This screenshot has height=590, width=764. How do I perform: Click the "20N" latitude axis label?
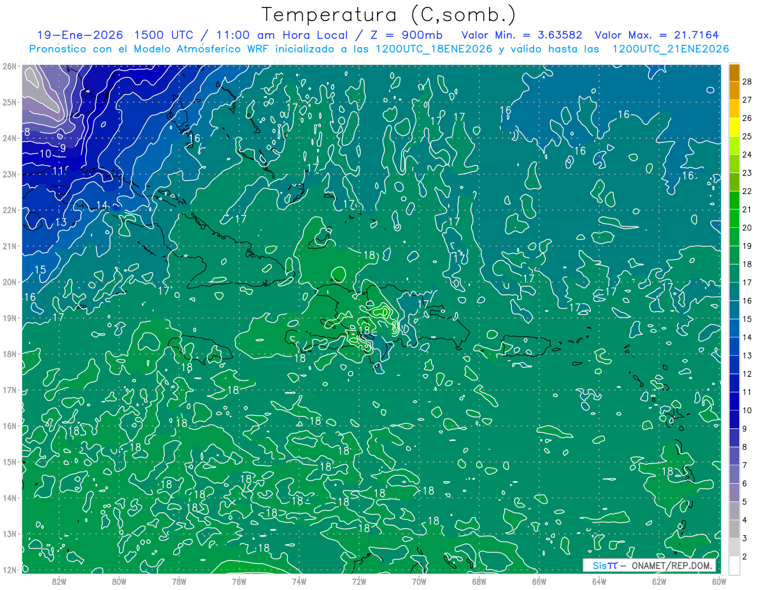[9, 282]
